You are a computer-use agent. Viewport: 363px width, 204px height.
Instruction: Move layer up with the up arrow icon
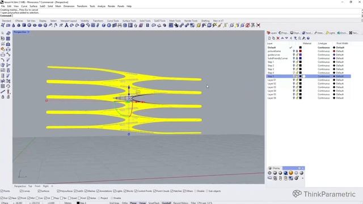pos(282,38)
